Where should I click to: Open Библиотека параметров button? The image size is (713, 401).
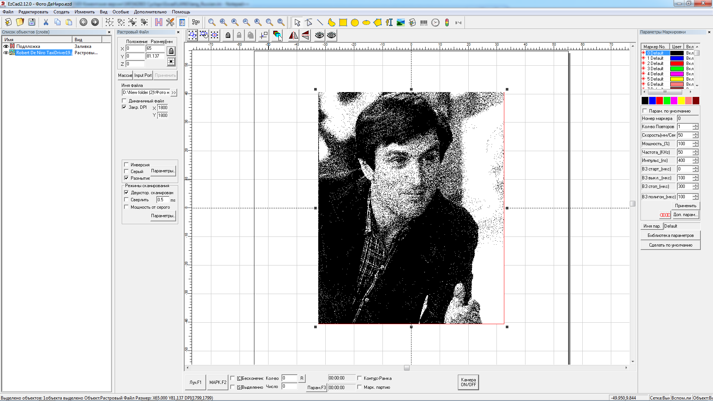[670, 235]
